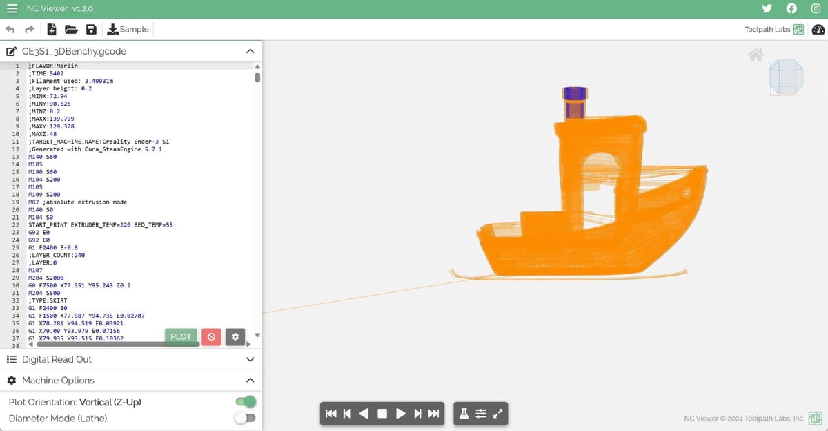Click line ';Generated with Cura_SteamEngine 5.7.1'
Screen dimensions: 828x431
[95, 149]
